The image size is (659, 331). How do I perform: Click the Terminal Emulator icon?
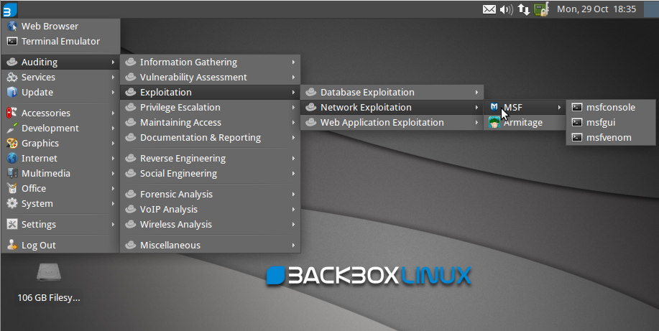click(x=12, y=41)
